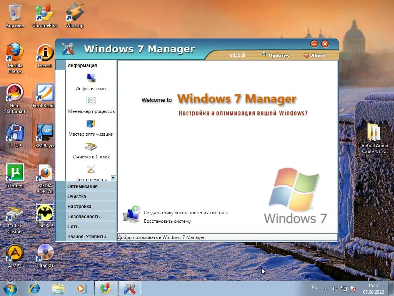
Task: Click Создать точку восстановления системы link
Action: [x=186, y=213]
